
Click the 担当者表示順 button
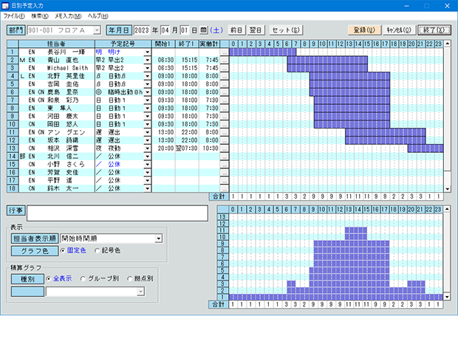coord(35,239)
